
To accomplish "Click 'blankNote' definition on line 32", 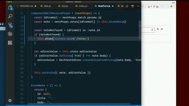I will (38, 85).
